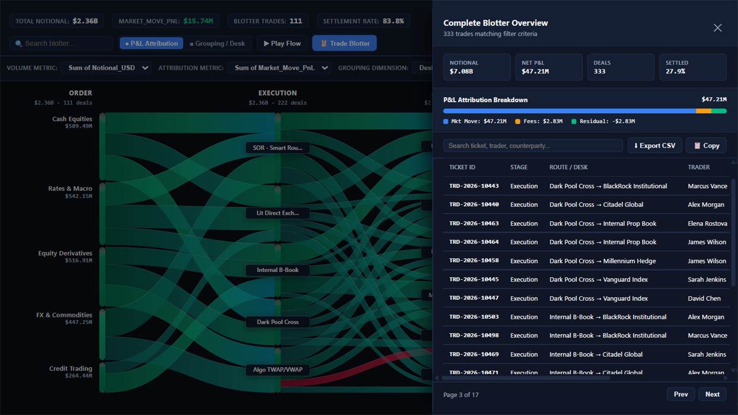Select ticket TRD-2026-10447 row
The height and width of the screenshot is (415, 738).
(585, 298)
